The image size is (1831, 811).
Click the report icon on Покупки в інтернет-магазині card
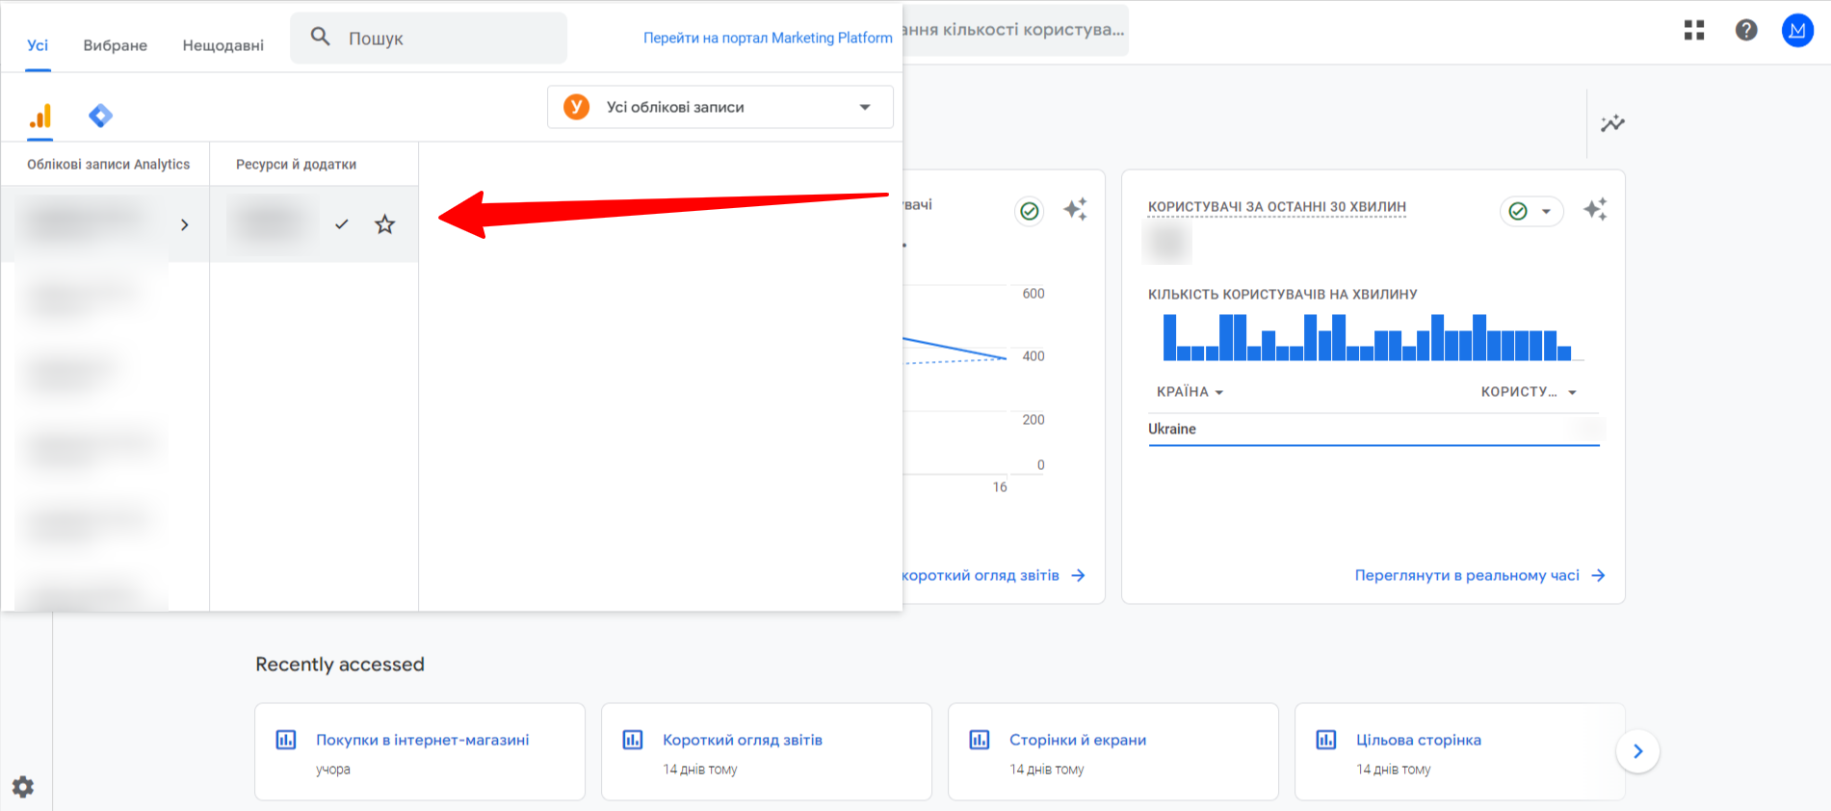coord(286,740)
